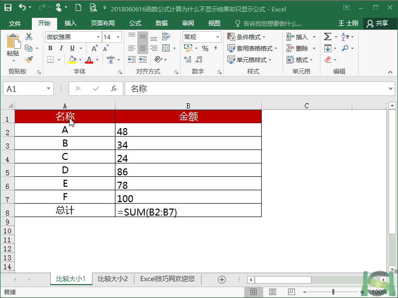Toggle Bold formatting
Image resolution: width=398 pixels, height=298 pixels.
50,48
